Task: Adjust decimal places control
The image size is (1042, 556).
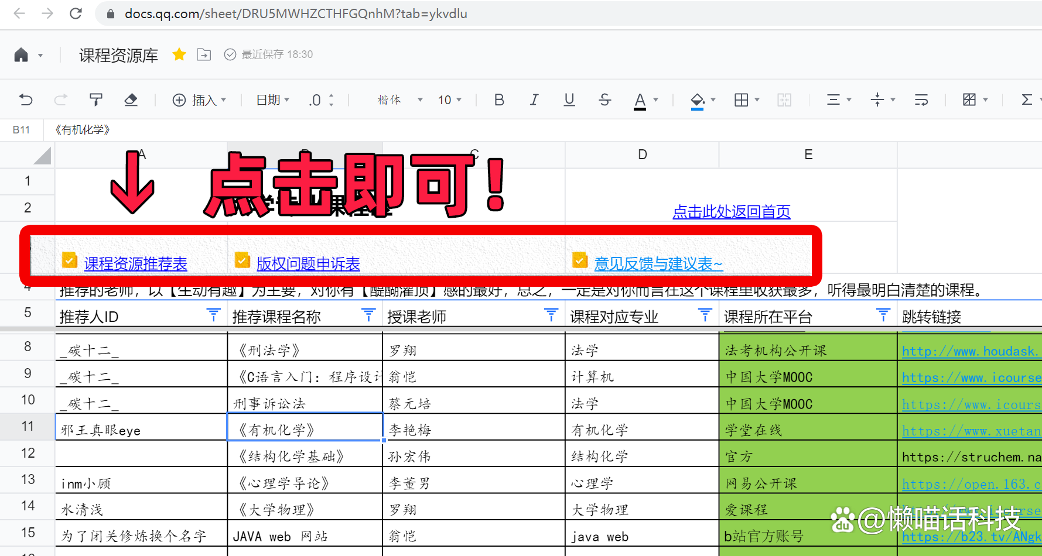Action: (x=322, y=100)
